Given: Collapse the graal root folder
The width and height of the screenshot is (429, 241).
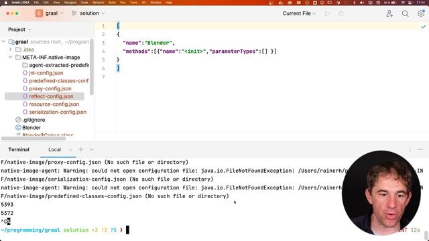Looking at the screenshot, I should coord(3,42).
